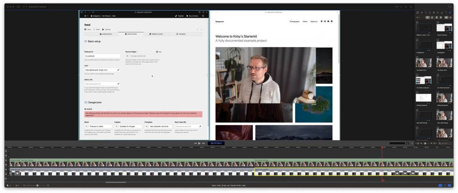Toggle the left sidebar icon in title bar

(18, 7)
